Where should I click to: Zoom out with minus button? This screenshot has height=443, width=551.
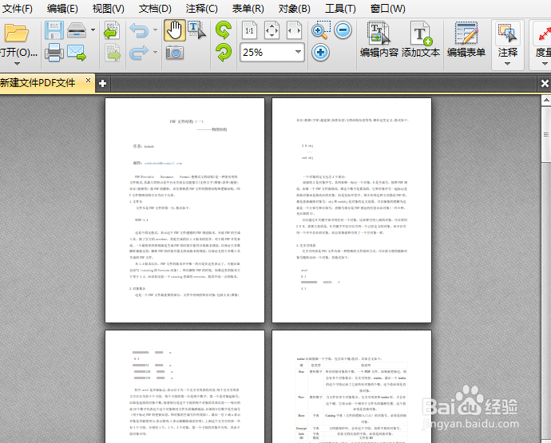(x=343, y=30)
